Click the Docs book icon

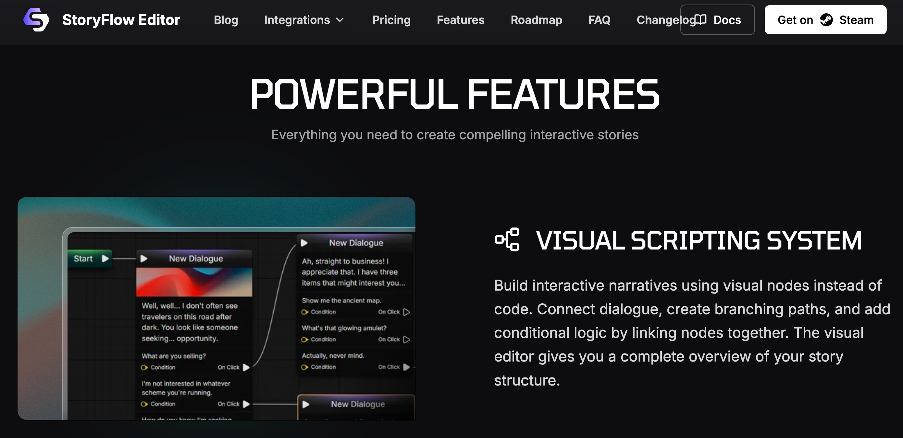(x=700, y=20)
